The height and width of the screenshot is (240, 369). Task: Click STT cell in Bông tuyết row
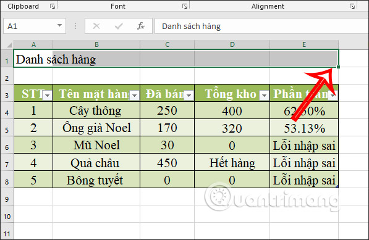pos(33,180)
